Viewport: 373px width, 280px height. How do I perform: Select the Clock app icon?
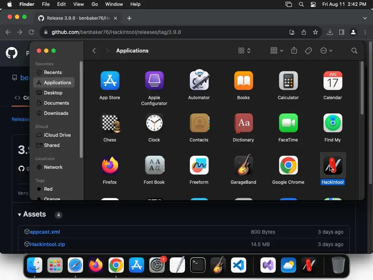click(154, 123)
